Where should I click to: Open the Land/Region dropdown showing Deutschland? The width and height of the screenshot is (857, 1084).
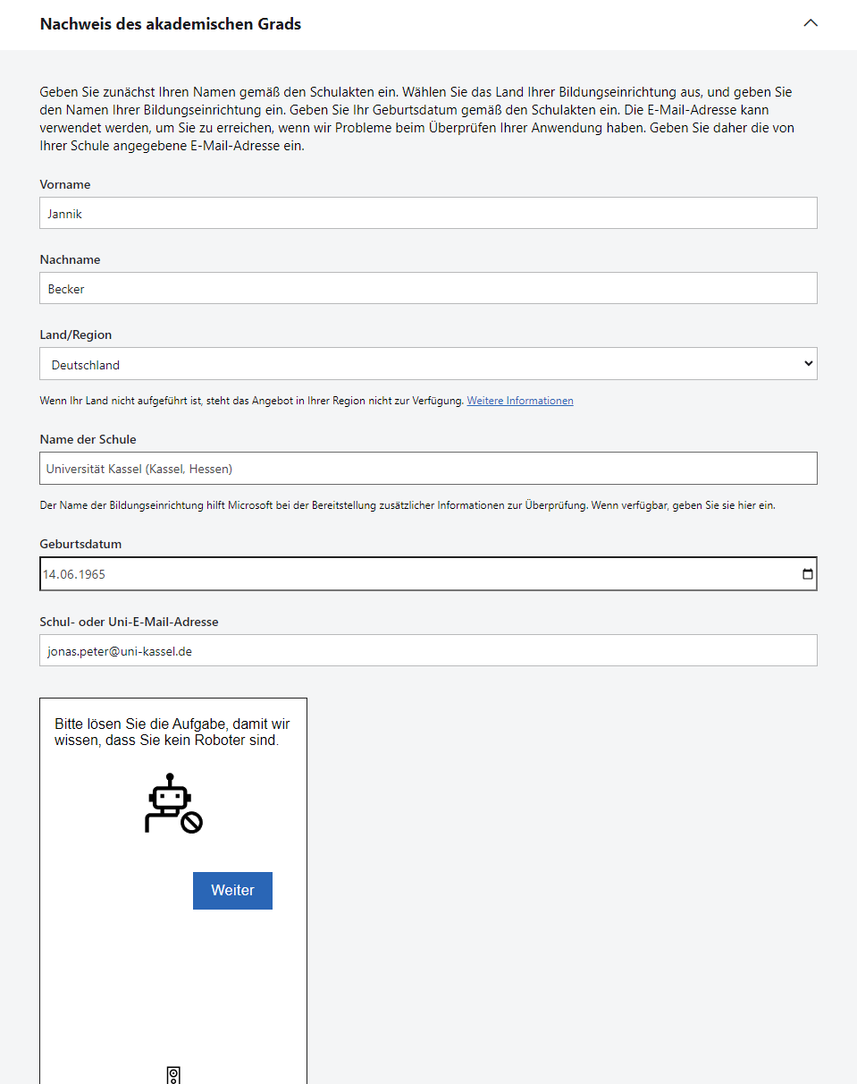(x=428, y=364)
